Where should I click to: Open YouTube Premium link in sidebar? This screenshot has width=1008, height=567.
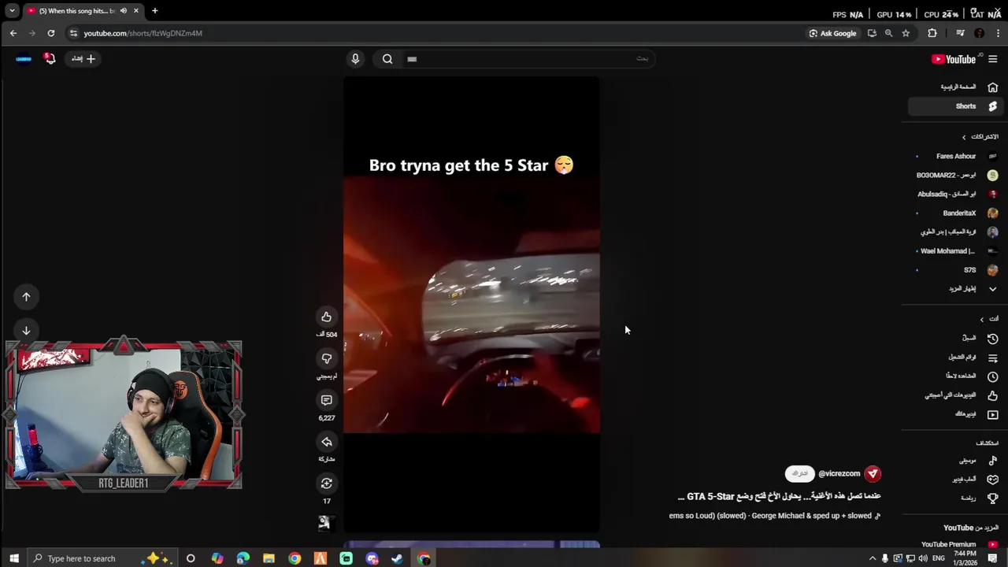click(x=954, y=544)
